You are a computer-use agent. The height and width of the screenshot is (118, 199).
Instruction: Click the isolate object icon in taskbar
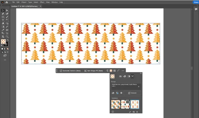(x=107, y=71)
